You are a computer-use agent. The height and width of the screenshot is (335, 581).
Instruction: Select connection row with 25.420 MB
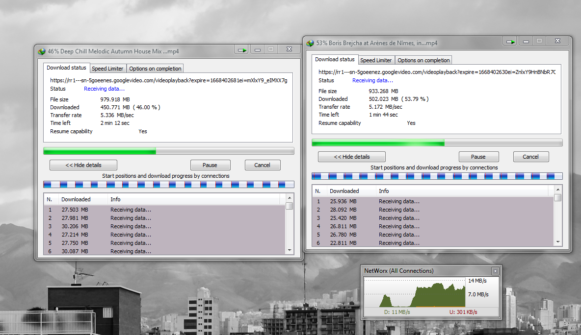point(433,218)
